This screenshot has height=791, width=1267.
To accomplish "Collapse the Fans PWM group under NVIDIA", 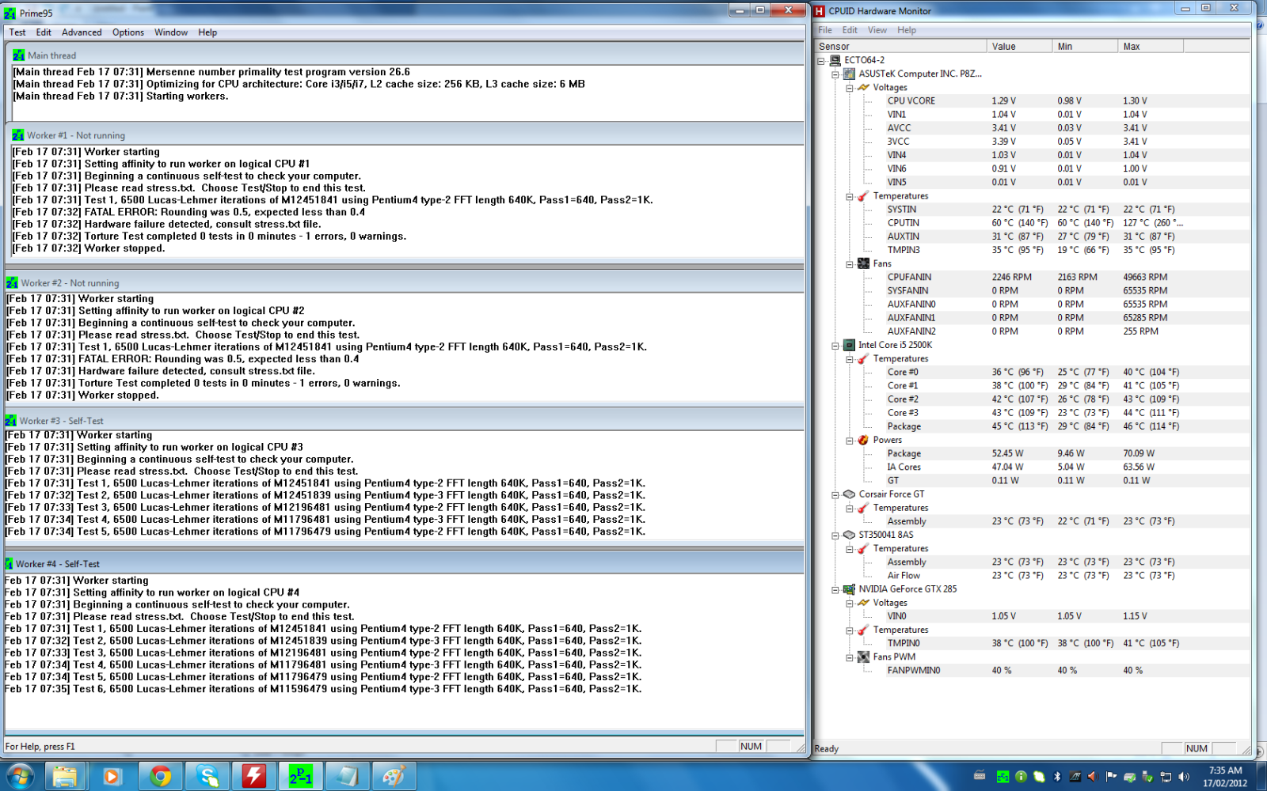I will pos(850,657).
